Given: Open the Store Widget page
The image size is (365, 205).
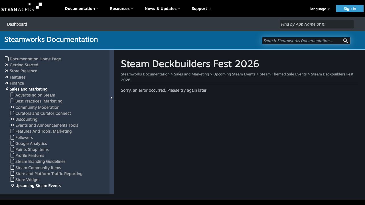Looking at the screenshot, I should pos(28,180).
